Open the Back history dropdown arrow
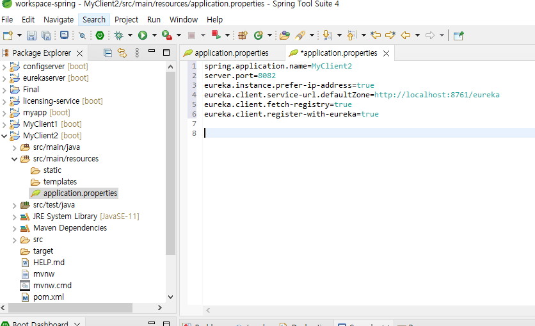 click(x=417, y=35)
